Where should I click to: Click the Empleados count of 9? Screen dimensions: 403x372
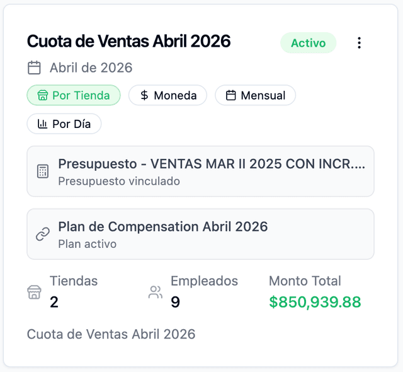click(176, 302)
